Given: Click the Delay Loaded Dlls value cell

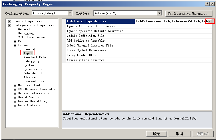Looking at the screenshot, I should click(173, 55).
